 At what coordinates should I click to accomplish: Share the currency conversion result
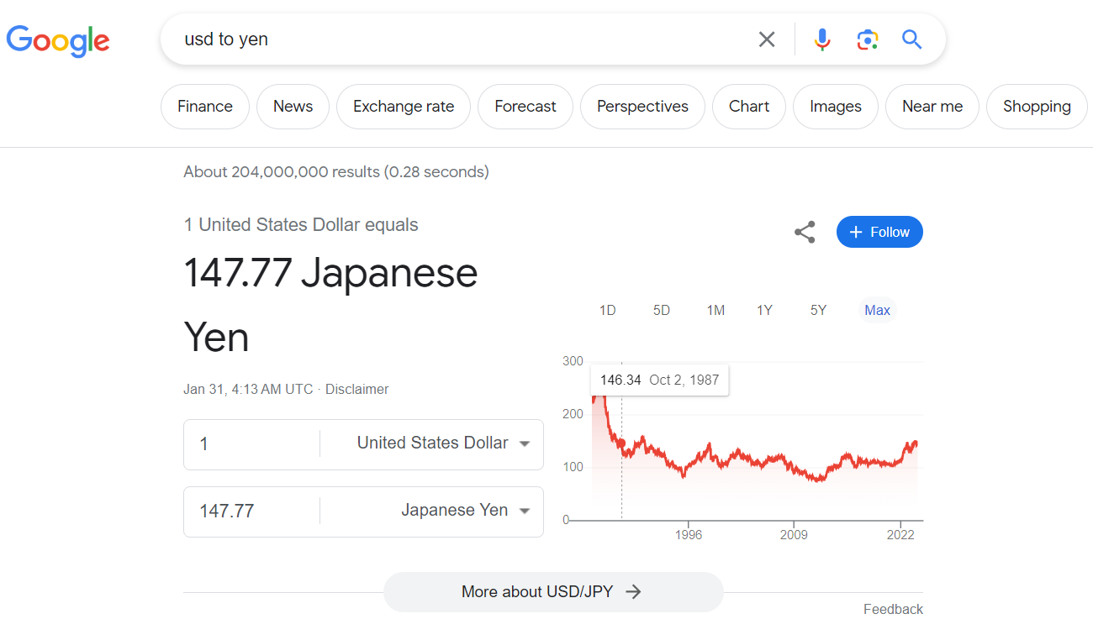[805, 233]
